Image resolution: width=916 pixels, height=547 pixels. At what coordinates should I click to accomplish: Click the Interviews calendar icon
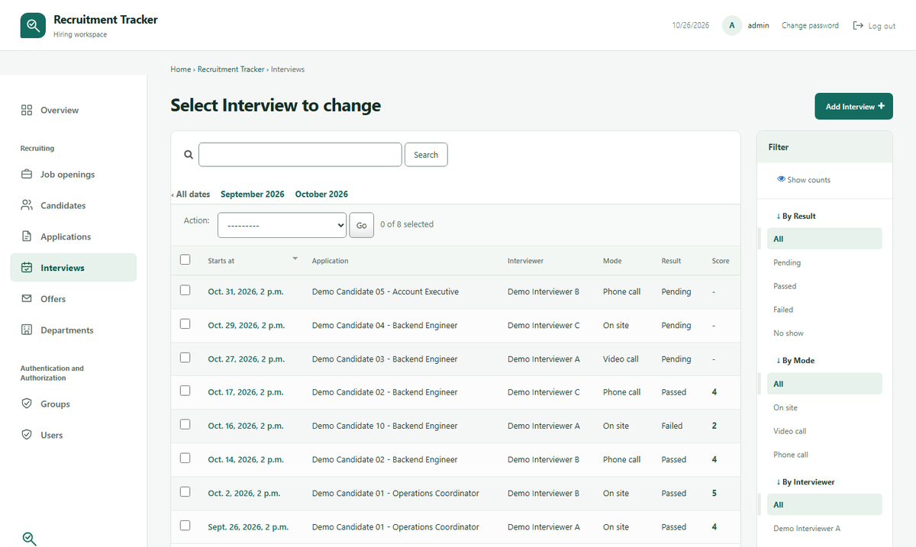click(x=27, y=268)
